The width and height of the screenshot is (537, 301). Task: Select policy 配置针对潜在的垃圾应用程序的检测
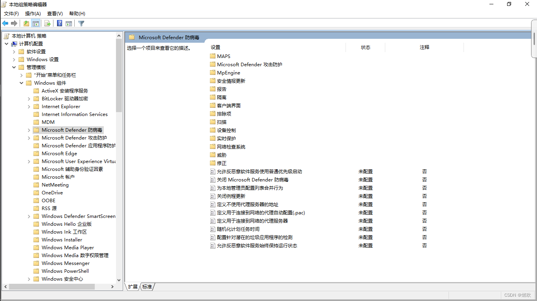[255, 237]
